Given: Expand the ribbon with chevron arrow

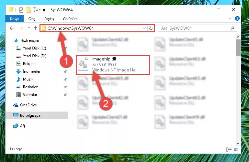Looking at the screenshot, I should (x=230, y=18).
